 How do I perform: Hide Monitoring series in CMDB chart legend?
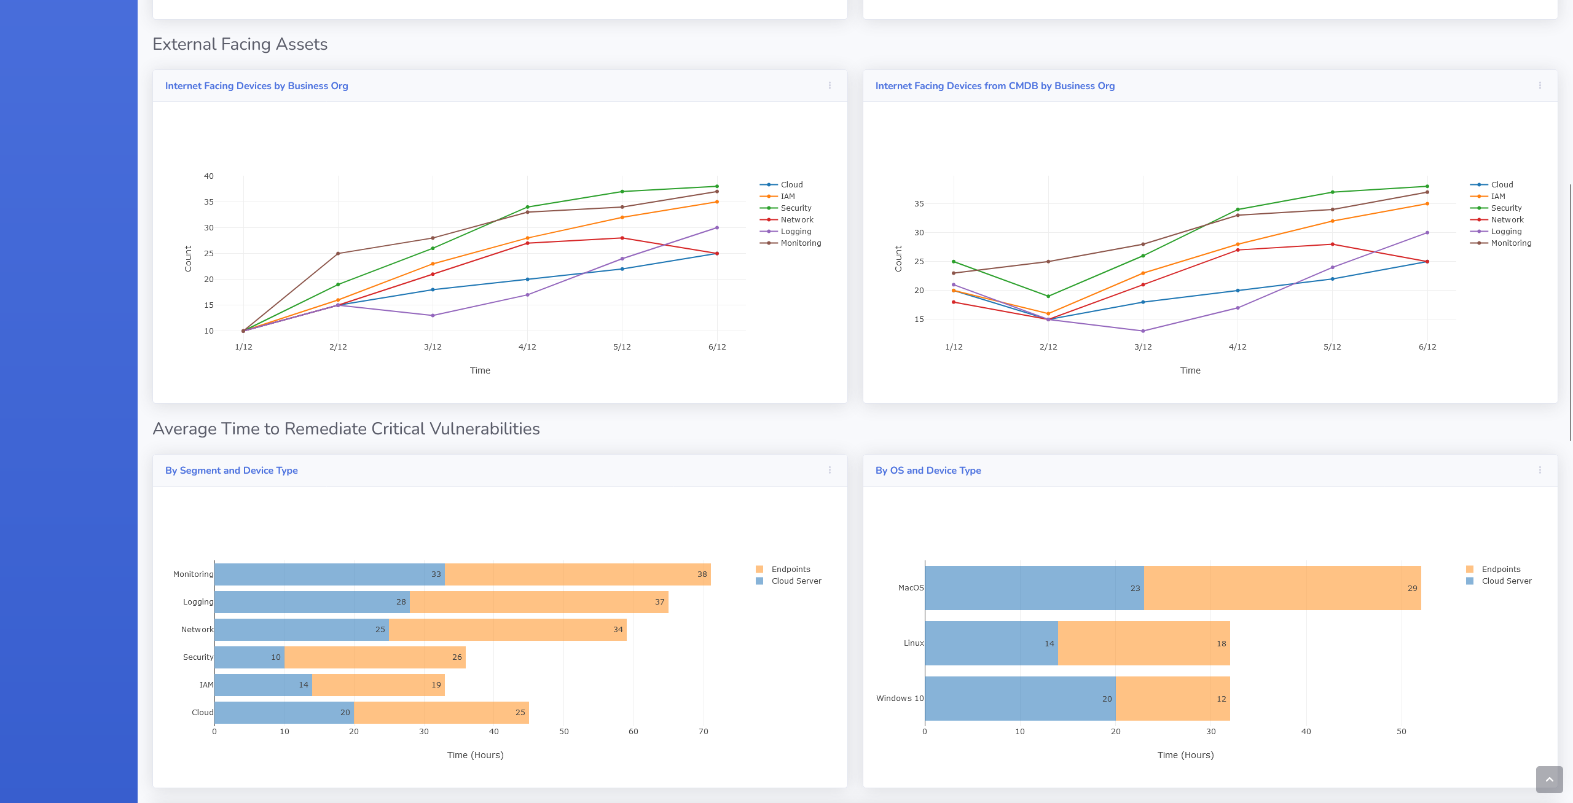(1510, 243)
